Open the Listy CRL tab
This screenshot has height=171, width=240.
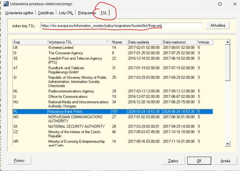[x=66, y=13]
